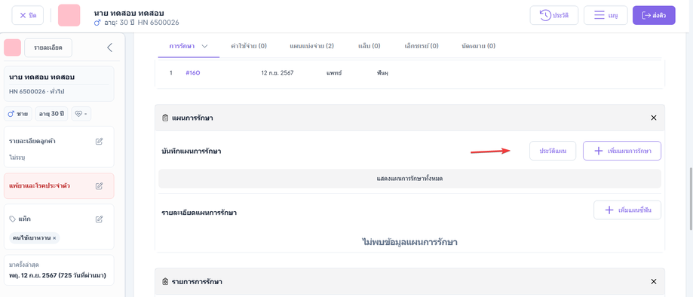Click the ปิด close button
The width and height of the screenshot is (693, 297).
click(28, 16)
